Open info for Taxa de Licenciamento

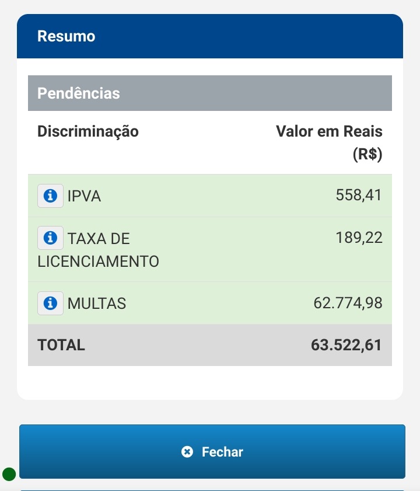coord(50,238)
